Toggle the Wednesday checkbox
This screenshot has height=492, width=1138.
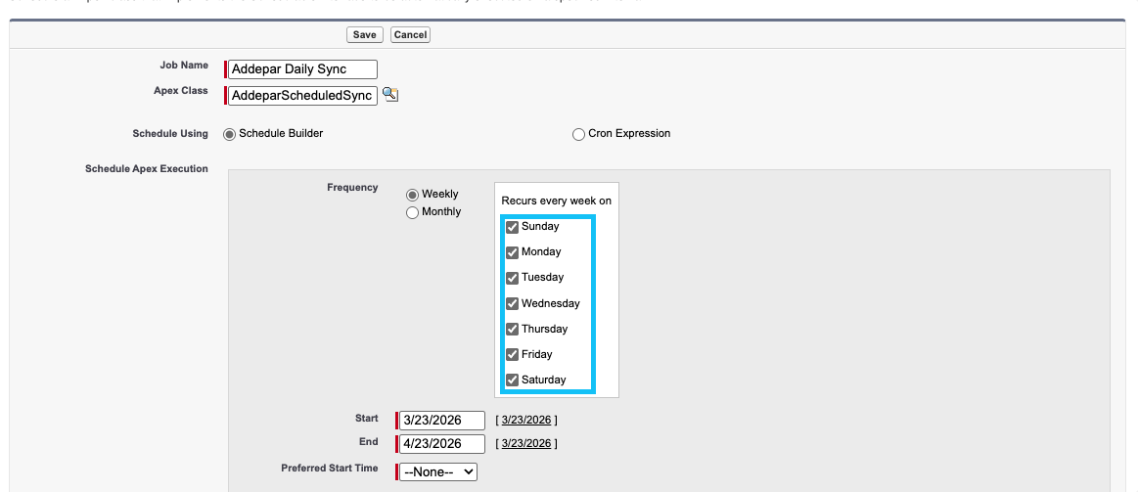click(x=513, y=303)
